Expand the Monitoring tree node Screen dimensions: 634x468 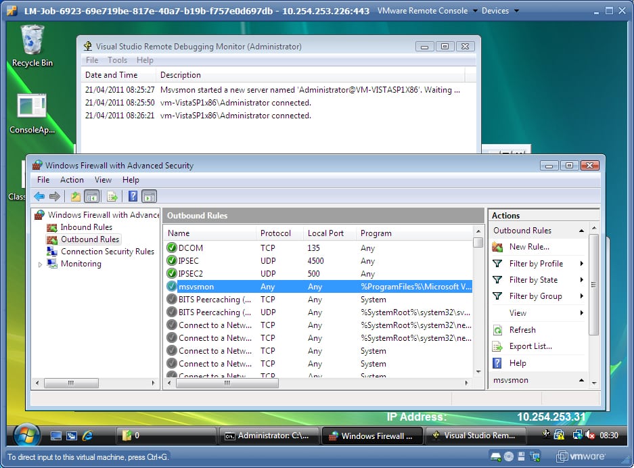click(x=40, y=264)
